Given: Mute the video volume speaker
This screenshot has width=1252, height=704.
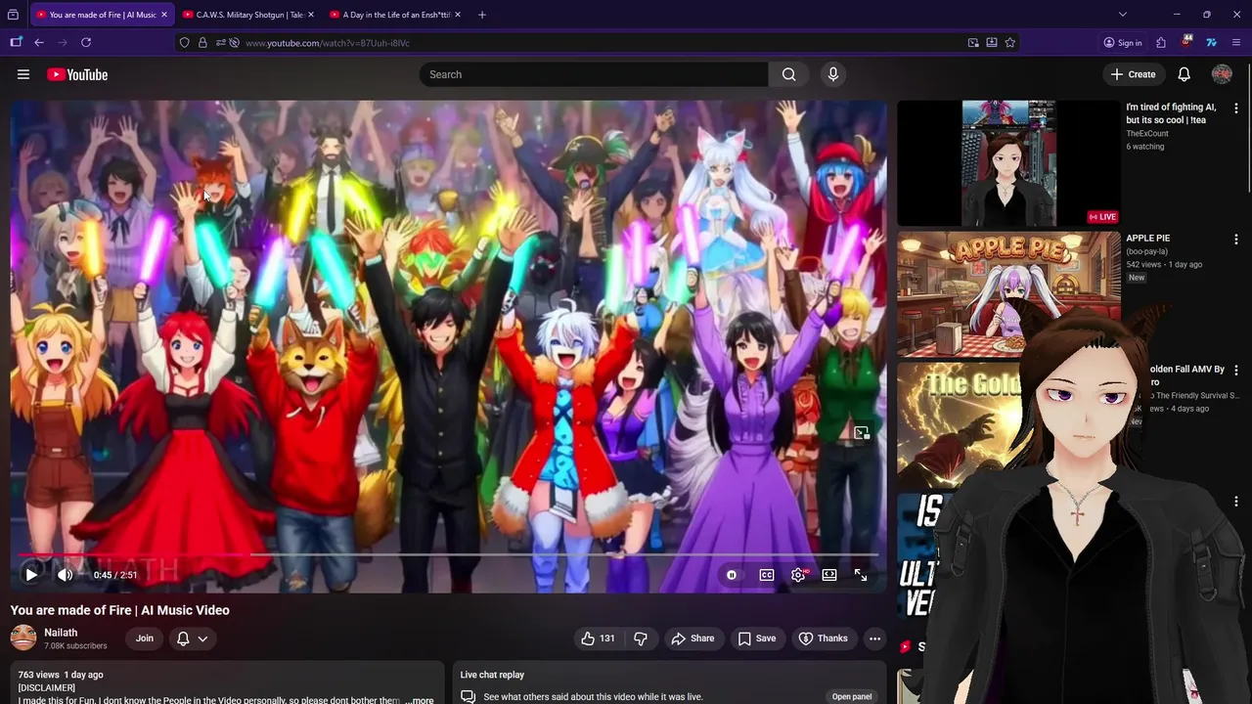Looking at the screenshot, I should pyautogui.click(x=65, y=575).
